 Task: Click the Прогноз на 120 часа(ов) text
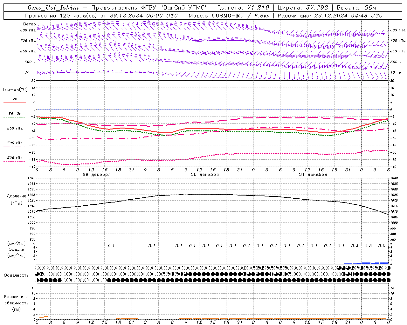(x=61, y=16)
